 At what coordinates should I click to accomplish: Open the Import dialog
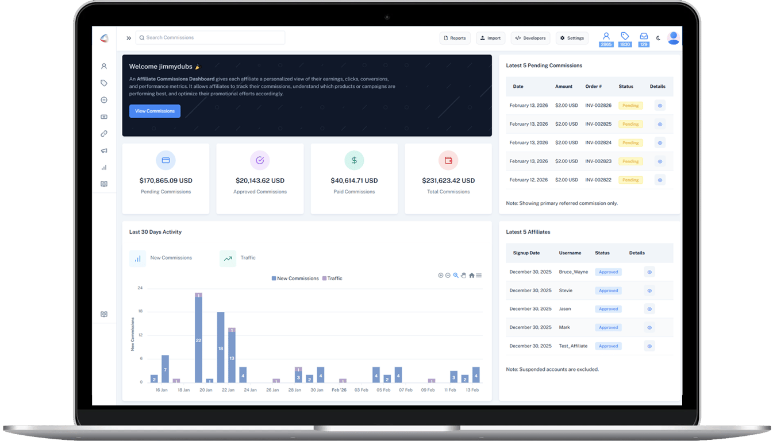490,38
